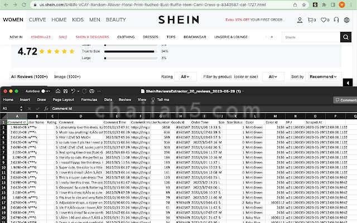Image resolution: width=357 pixels, height=223 pixels.
Task: Click the black search magnifier button
Action: 346,37
